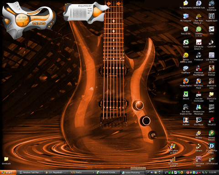Image resolution: width=219 pixels, height=175 pixels.
Task: Expand the grouped Firefox taskbar dropdown arrow
Action: 93,172
